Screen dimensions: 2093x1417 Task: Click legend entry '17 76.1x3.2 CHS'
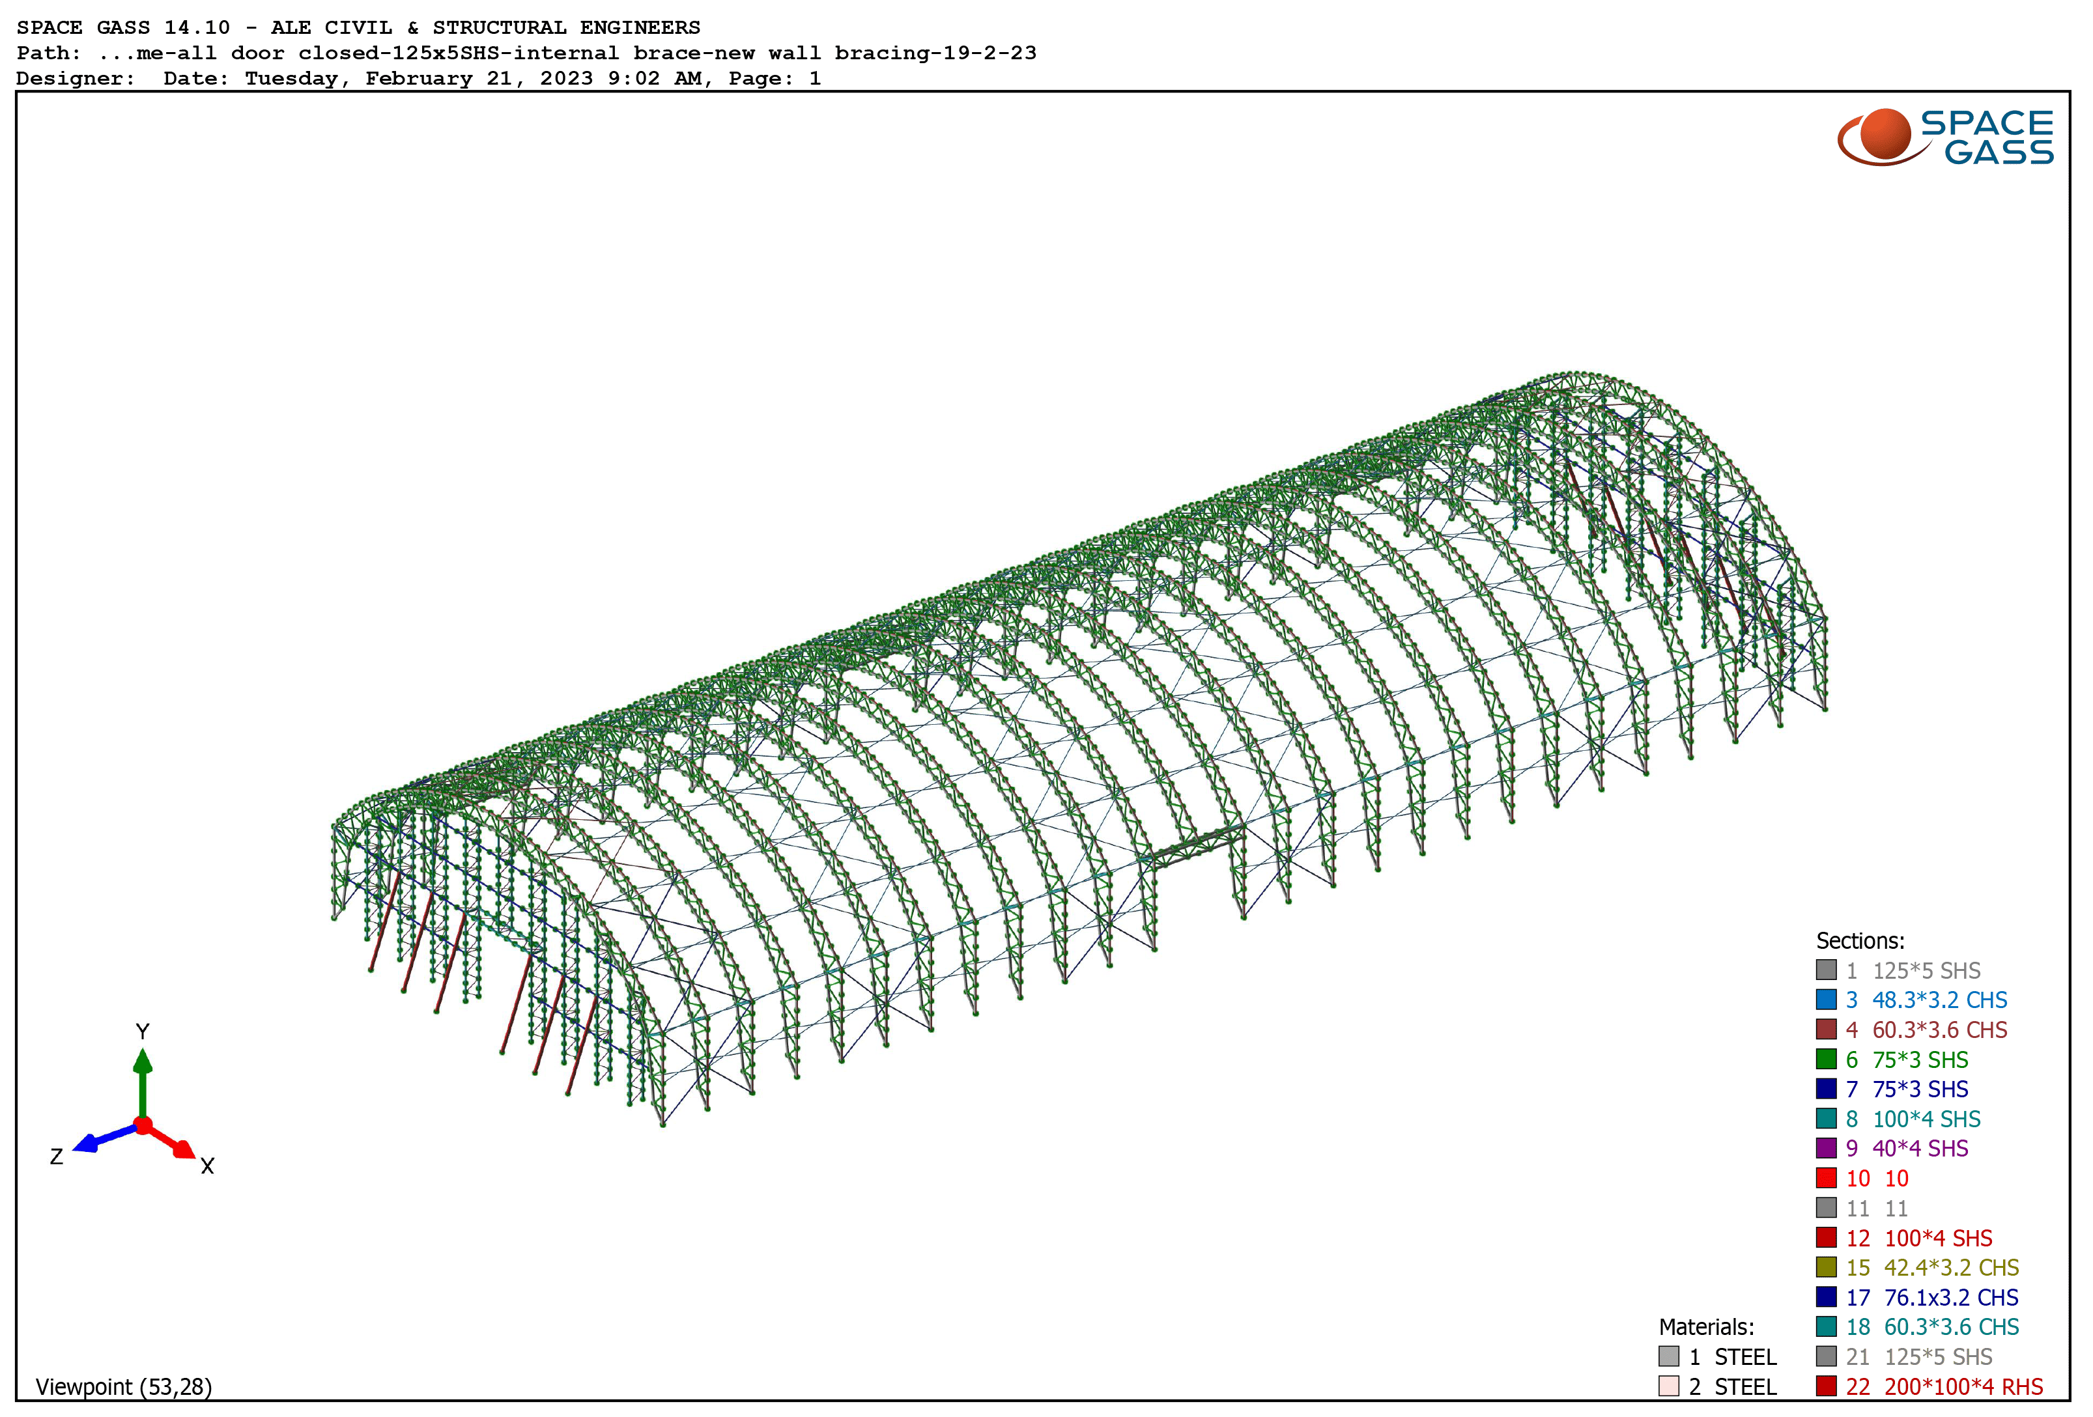coord(1933,1297)
